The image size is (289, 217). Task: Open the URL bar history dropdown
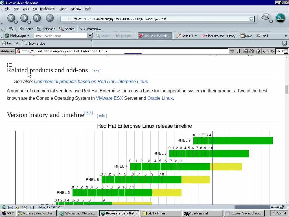pos(251,19)
